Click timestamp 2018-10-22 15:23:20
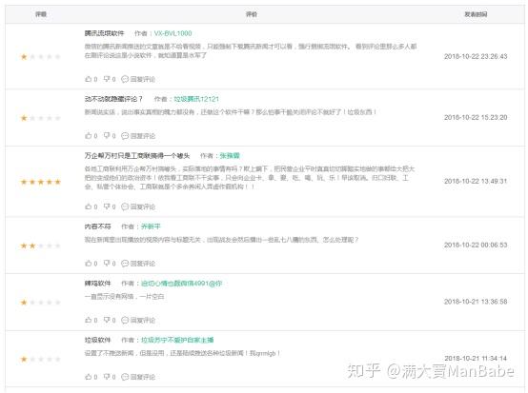The width and height of the screenshot is (528, 393). [x=476, y=117]
